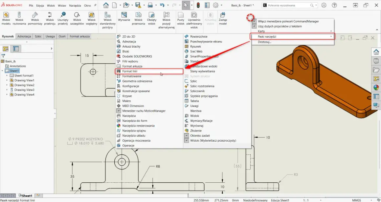Select the Wyrwanie tool
This screenshot has height=202, width=381.
point(124,17)
